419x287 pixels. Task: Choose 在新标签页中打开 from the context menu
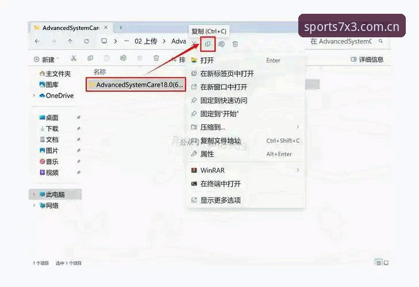(246, 73)
